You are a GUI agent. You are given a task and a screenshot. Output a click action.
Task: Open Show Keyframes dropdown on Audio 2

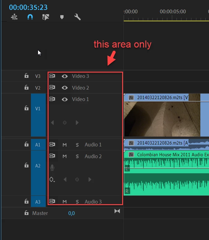click(x=52, y=179)
